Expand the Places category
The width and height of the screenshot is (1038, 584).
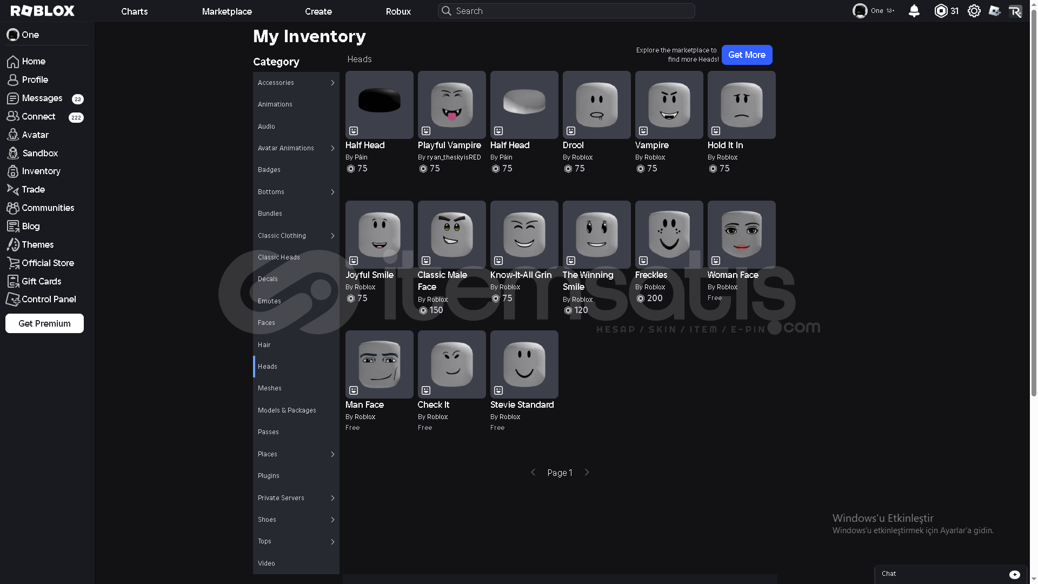click(332, 454)
